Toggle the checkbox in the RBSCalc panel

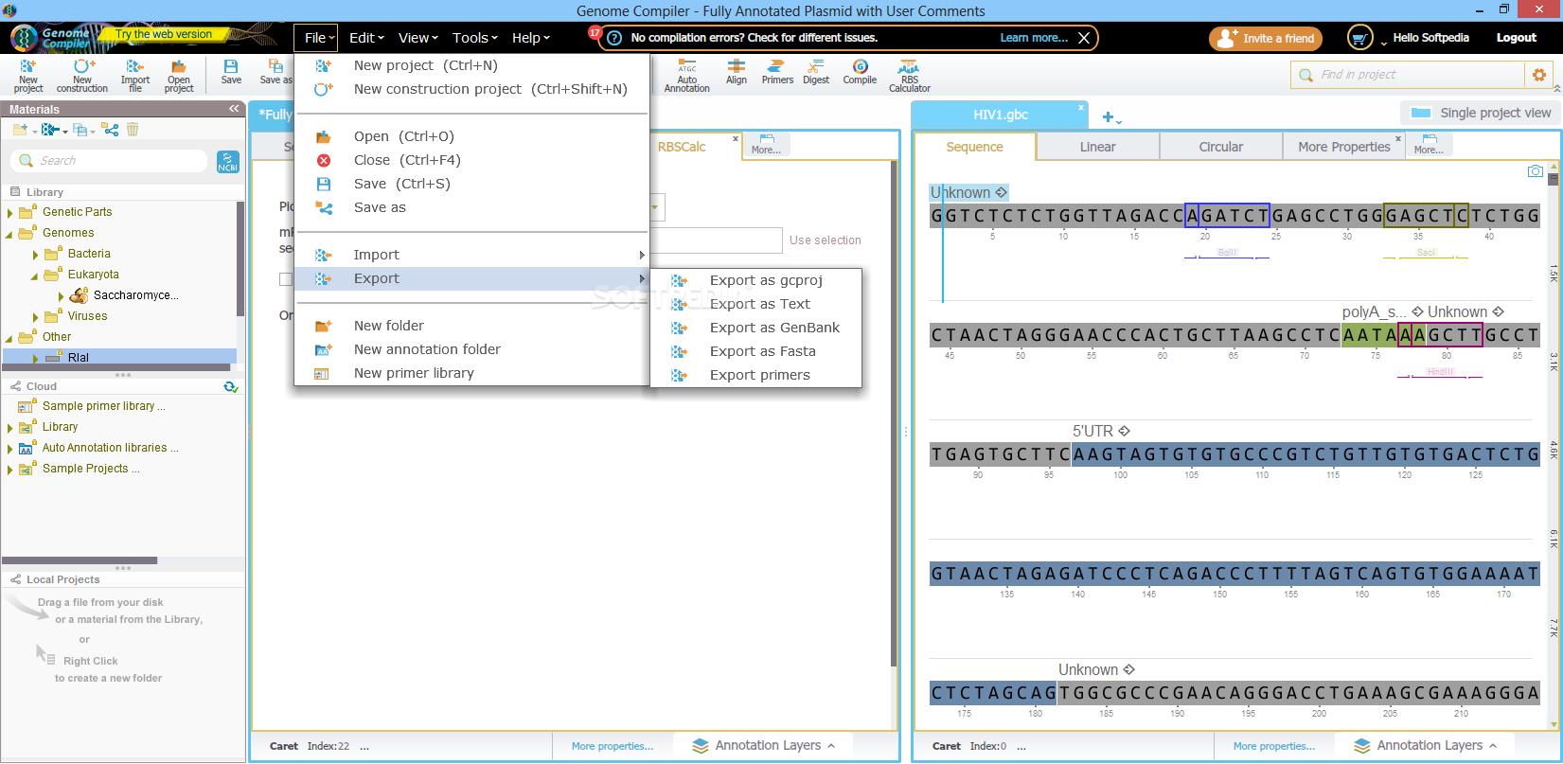click(x=285, y=279)
